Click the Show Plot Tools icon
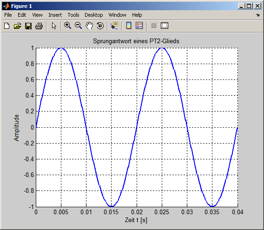This screenshot has width=264, height=230. click(165, 26)
